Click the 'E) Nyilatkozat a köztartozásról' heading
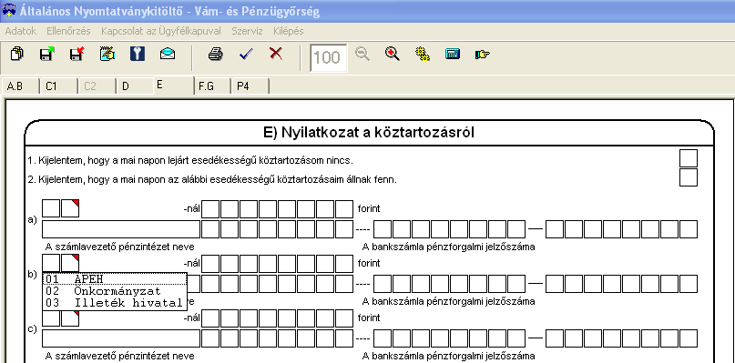The image size is (735, 363). 369,133
